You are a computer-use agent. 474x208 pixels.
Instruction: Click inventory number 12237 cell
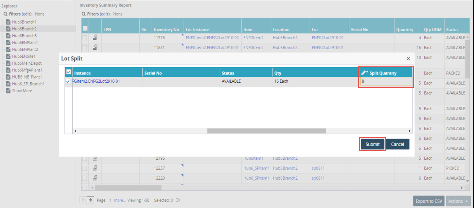[x=160, y=168]
